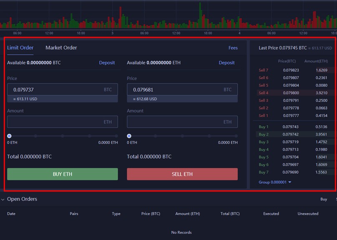The image size is (337, 240).
Task: Expand the Group 0.000001 dropdown
Action: pos(275,182)
